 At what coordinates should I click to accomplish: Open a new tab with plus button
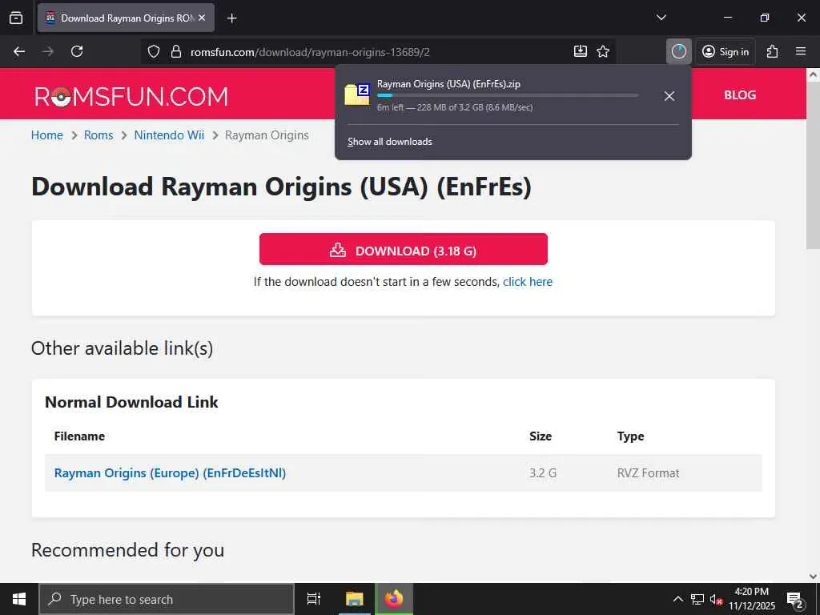pos(231,18)
